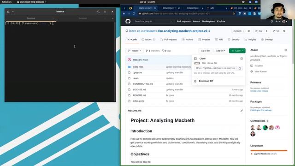Click Explore in GitHub header
295x166 pixels.
pyautogui.click(x=221, y=22)
